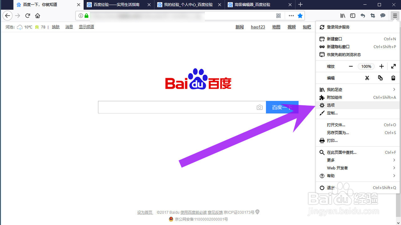Open the 新闻 link

(x=240, y=27)
